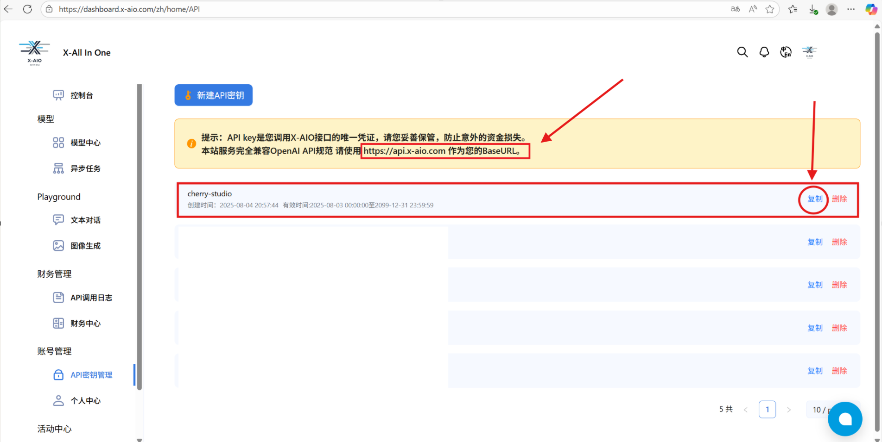Open notifications bell icon
Image resolution: width=882 pixels, height=442 pixels.
(764, 52)
